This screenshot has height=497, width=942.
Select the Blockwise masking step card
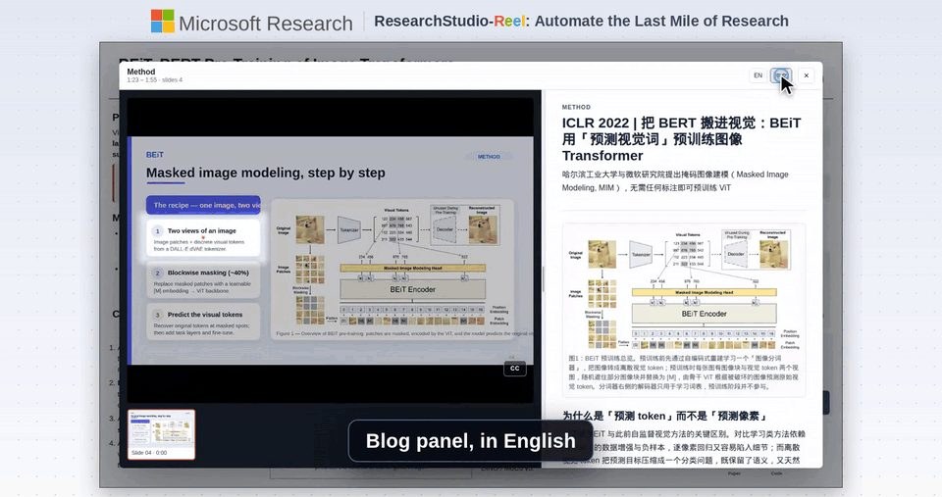coord(203,280)
